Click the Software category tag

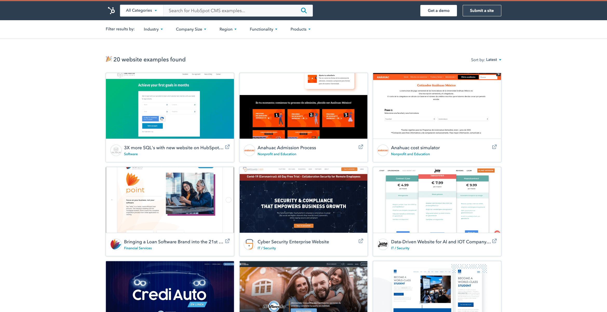[131, 154]
